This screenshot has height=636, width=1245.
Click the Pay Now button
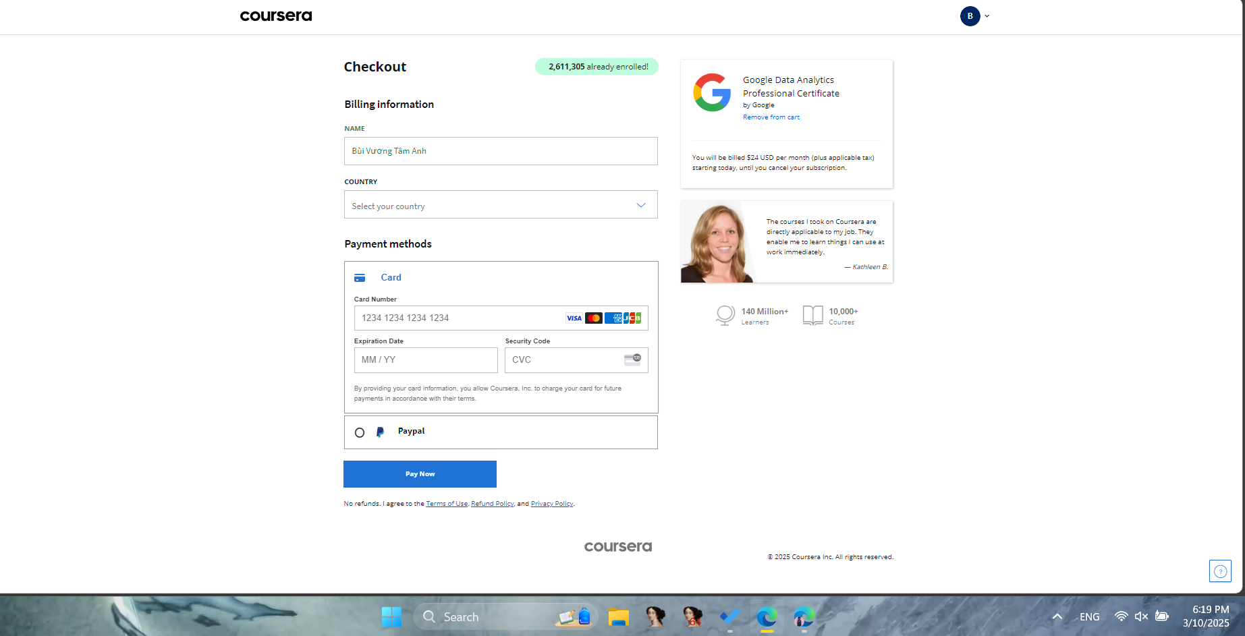coord(420,474)
